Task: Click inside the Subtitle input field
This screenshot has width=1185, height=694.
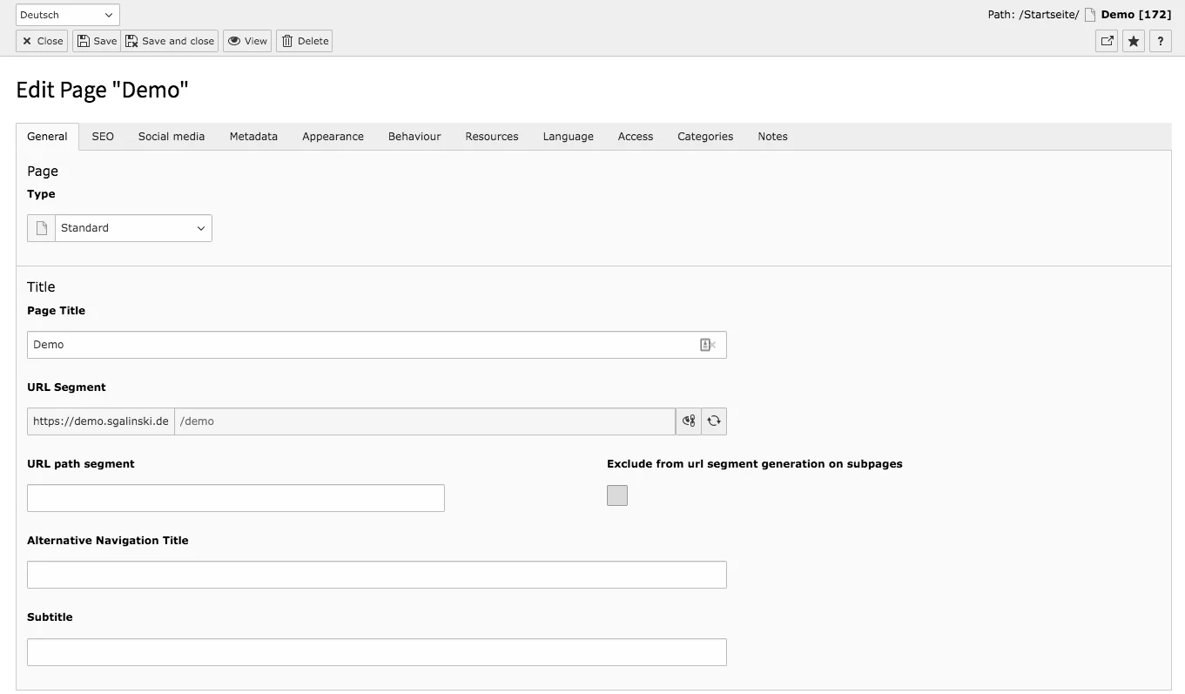Action: (376, 651)
